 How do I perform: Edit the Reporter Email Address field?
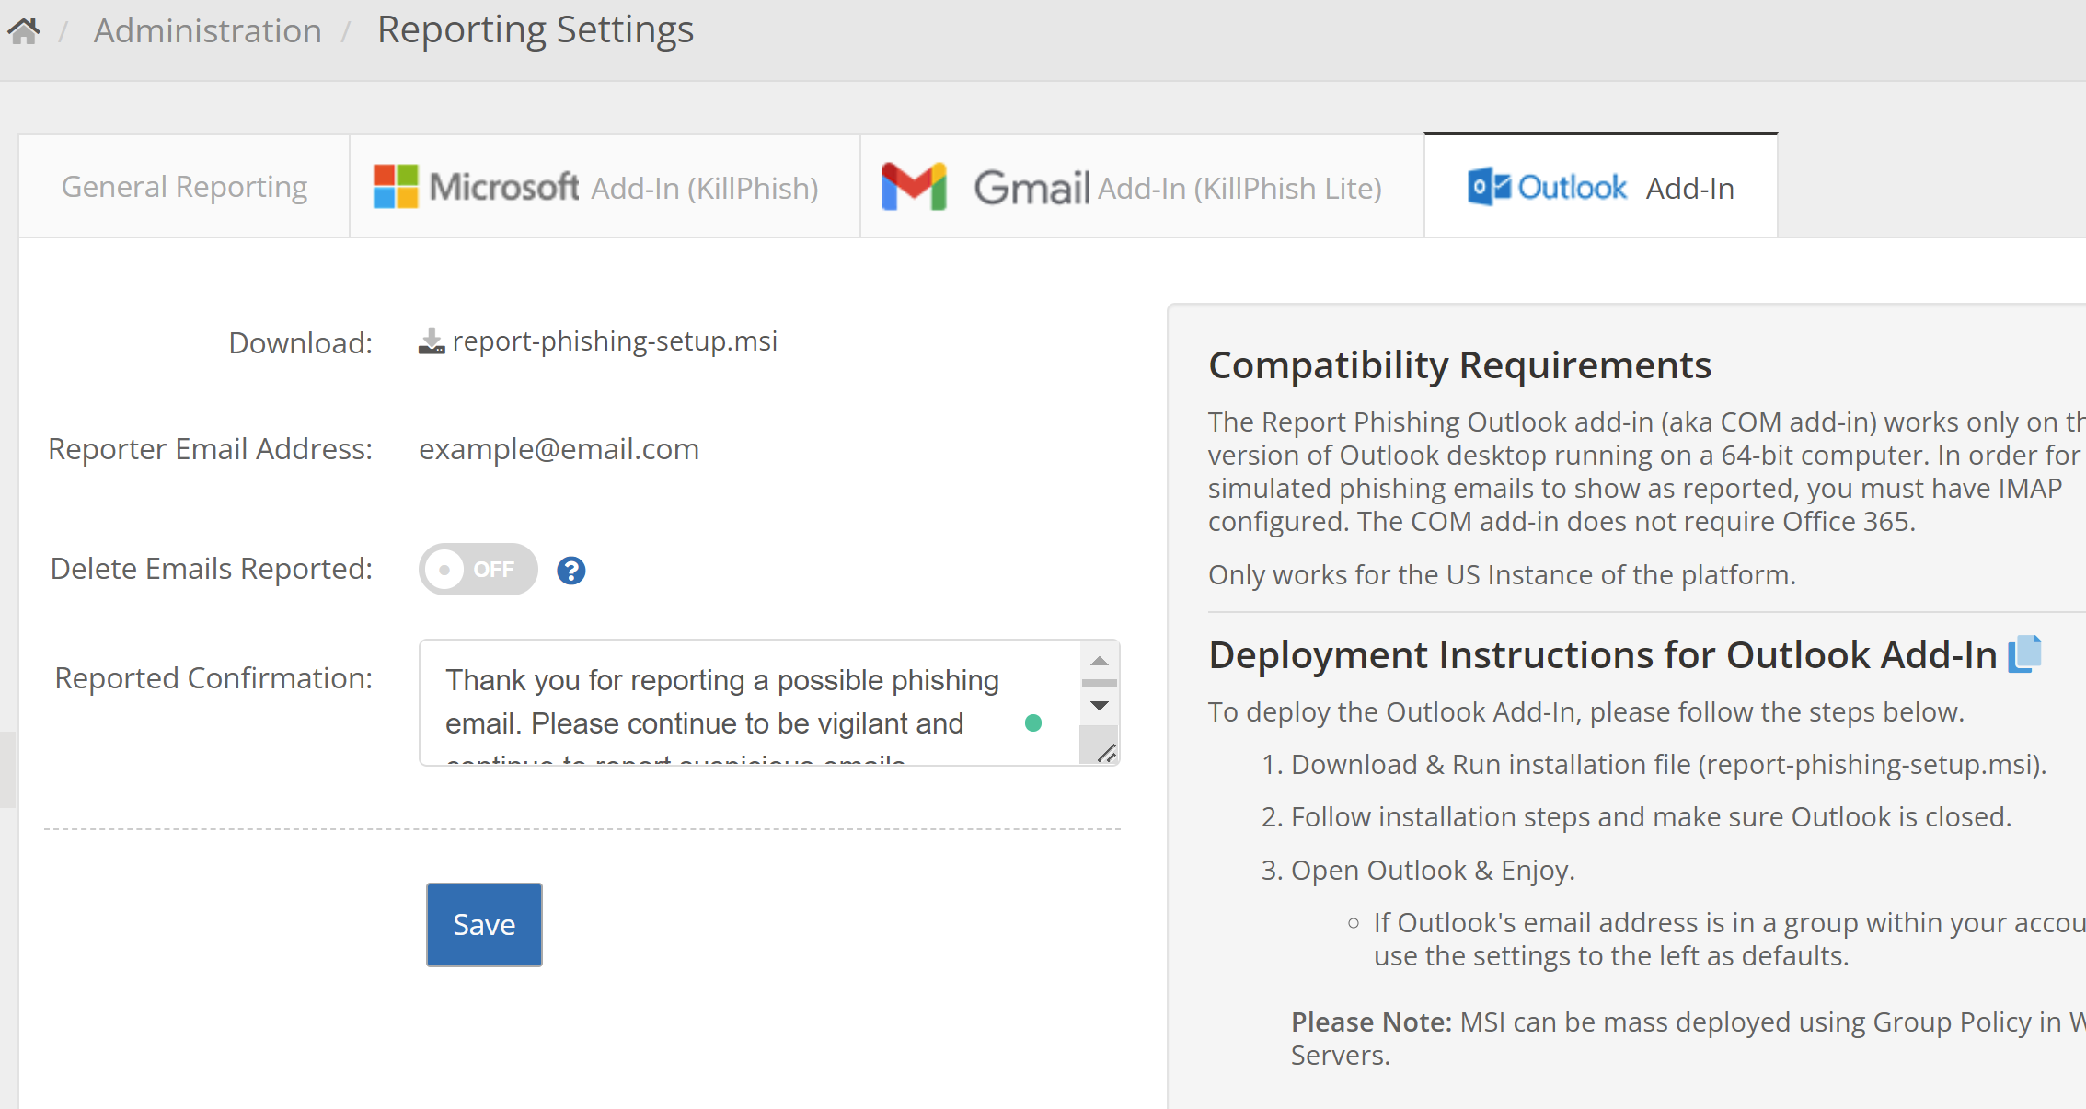[x=559, y=449]
